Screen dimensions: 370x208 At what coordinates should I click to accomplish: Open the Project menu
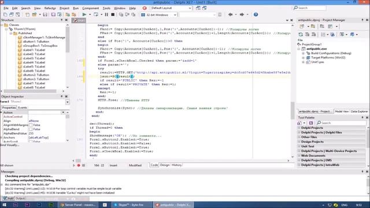click(64, 8)
